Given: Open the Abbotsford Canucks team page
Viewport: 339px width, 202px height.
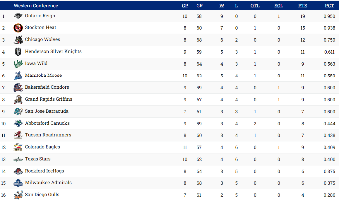Looking at the screenshot, I should point(47,123).
